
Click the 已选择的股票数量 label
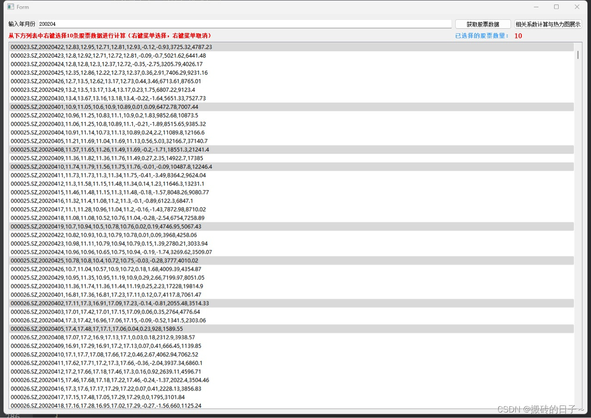[482, 36]
